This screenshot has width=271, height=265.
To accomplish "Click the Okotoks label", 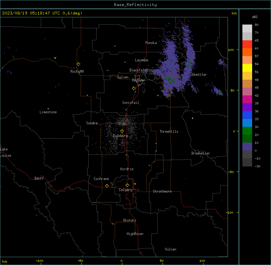I will pyautogui.click(x=130, y=220).
